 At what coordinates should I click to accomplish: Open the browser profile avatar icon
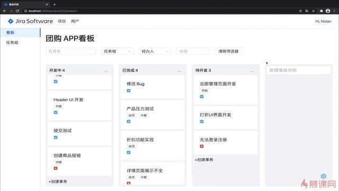point(328,11)
